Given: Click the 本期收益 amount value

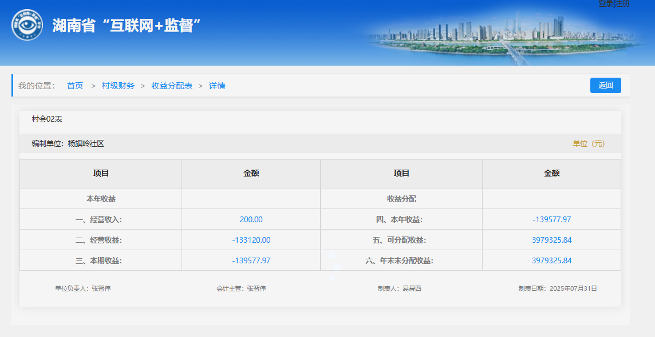Looking at the screenshot, I should tap(251, 260).
